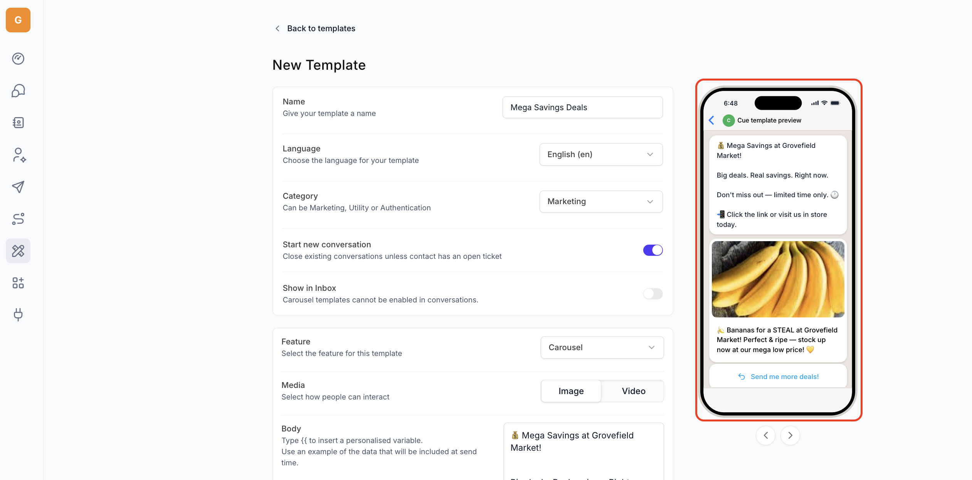Switch media type to Video
Image resolution: width=972 pixels, height=480 pixels.
633,391
